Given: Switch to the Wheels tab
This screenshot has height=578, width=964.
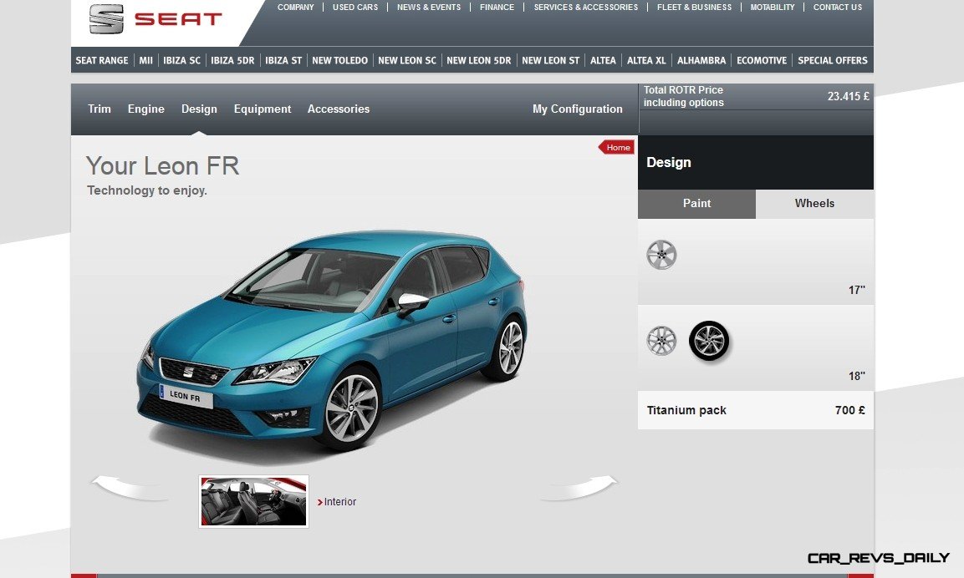Looking at the screenshot, I should click(814, 203).
